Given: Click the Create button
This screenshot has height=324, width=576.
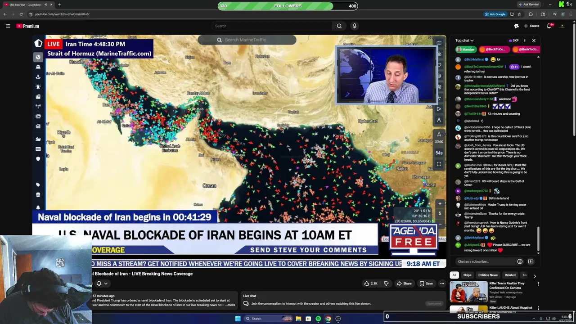Looking at the screenshot, I should 531,26.
